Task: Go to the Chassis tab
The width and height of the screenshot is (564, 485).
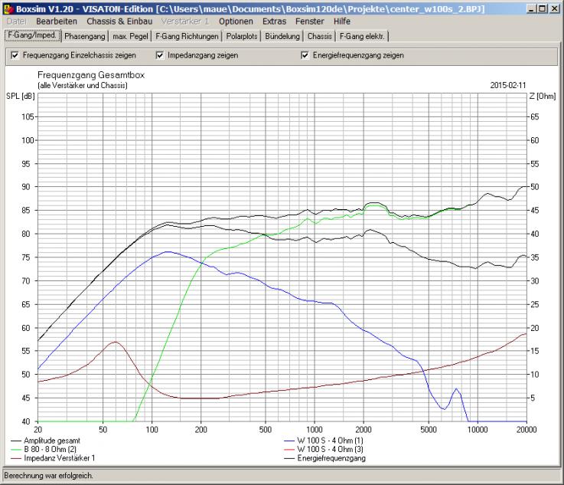Action: coord(320,36)
